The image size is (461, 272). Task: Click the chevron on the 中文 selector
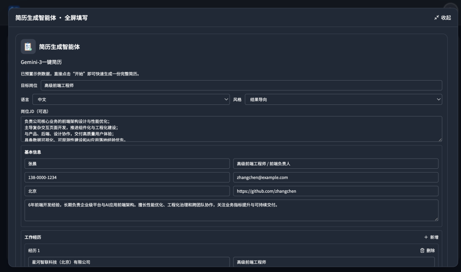(x=227, y=99)
